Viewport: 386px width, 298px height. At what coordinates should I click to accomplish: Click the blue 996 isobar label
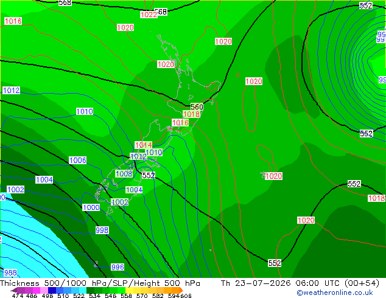point(118,267)
